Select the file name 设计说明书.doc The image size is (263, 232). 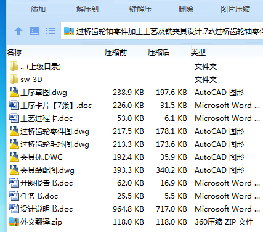point(46,209)
